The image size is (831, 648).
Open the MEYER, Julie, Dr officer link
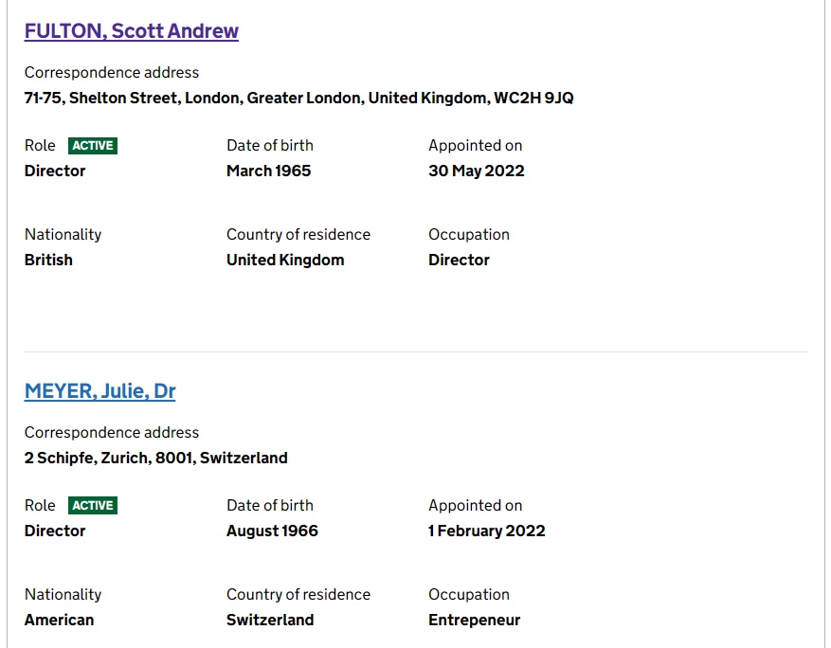point(99,391)
